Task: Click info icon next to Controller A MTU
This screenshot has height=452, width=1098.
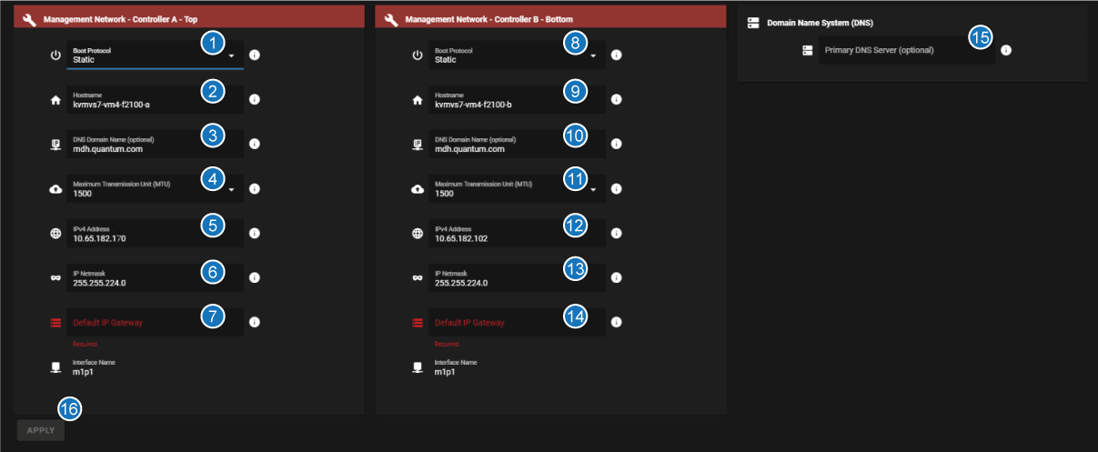Action: pos(255,189)
